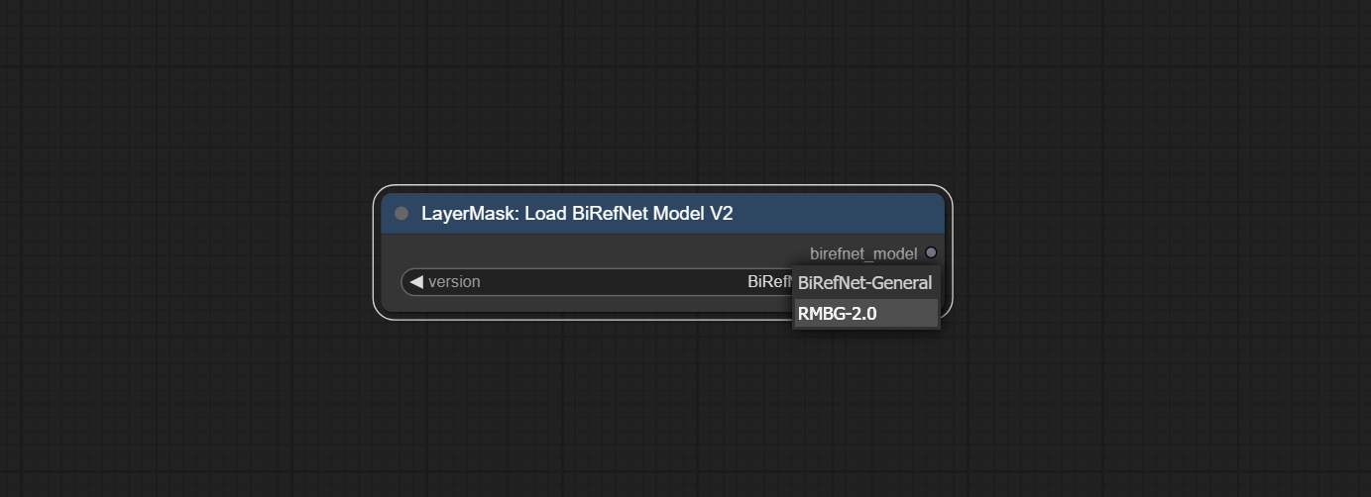This screenshot has height=497, width=1371.
Task: Toggle node collapse via the title circle
Action: [401, 214]
